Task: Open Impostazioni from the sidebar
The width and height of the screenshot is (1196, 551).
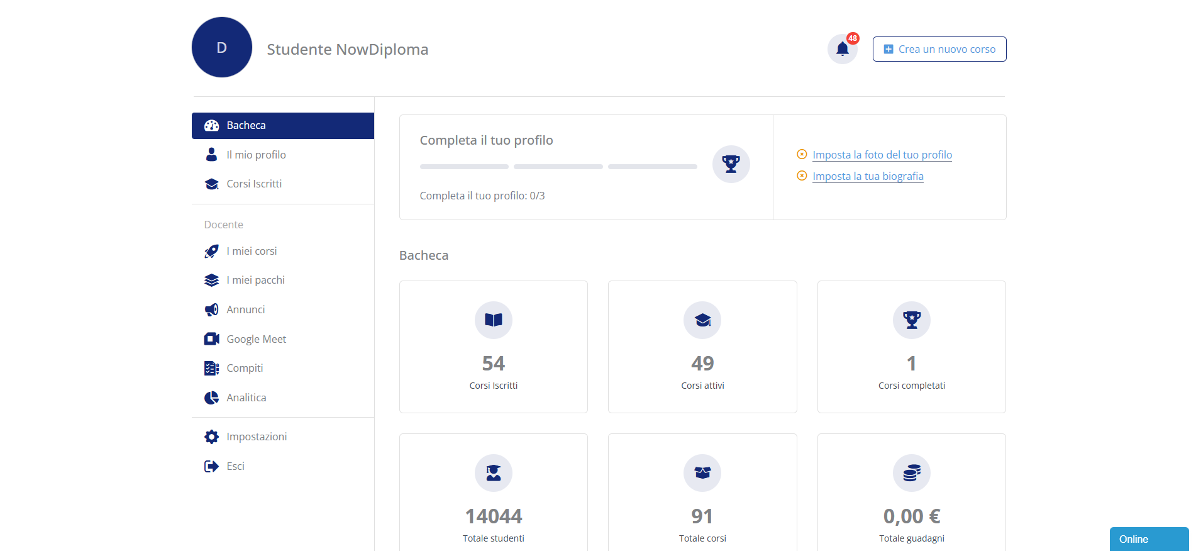Action: [257, 437]
